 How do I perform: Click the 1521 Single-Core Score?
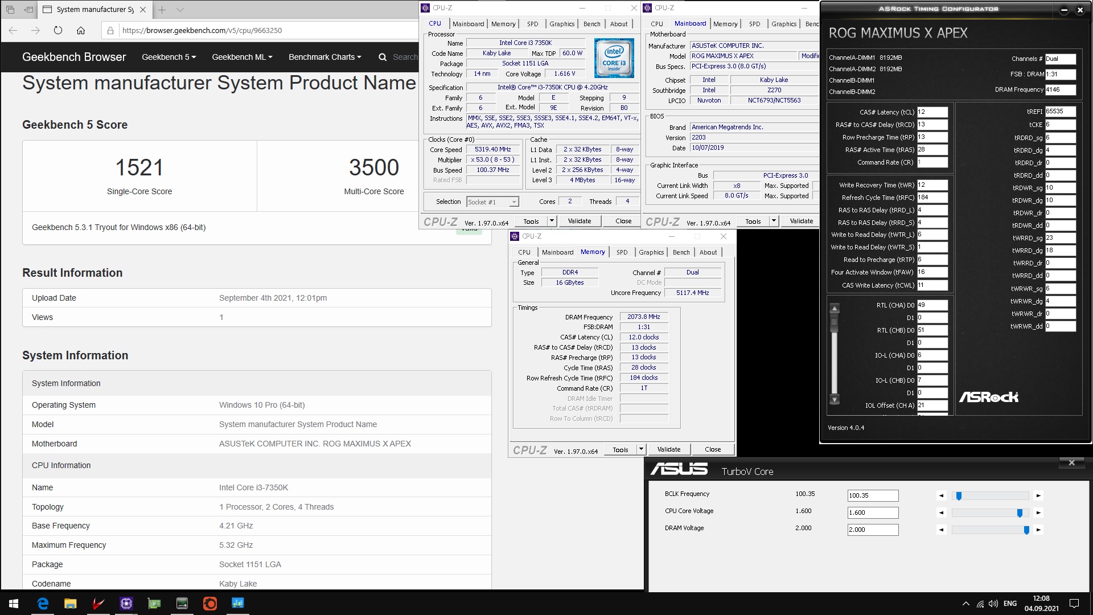tap(139, 167)
